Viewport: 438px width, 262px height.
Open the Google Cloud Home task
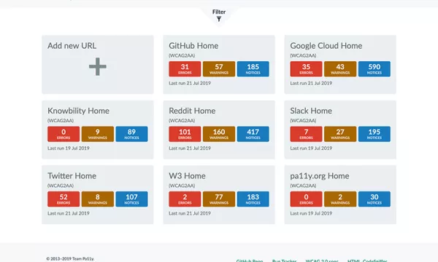point(326,46)
